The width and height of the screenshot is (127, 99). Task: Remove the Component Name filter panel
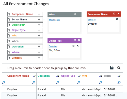(118, 13)
